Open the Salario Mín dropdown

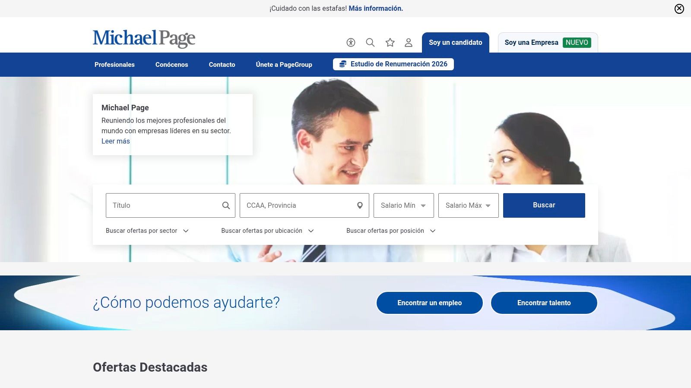[x=404, y=205]
